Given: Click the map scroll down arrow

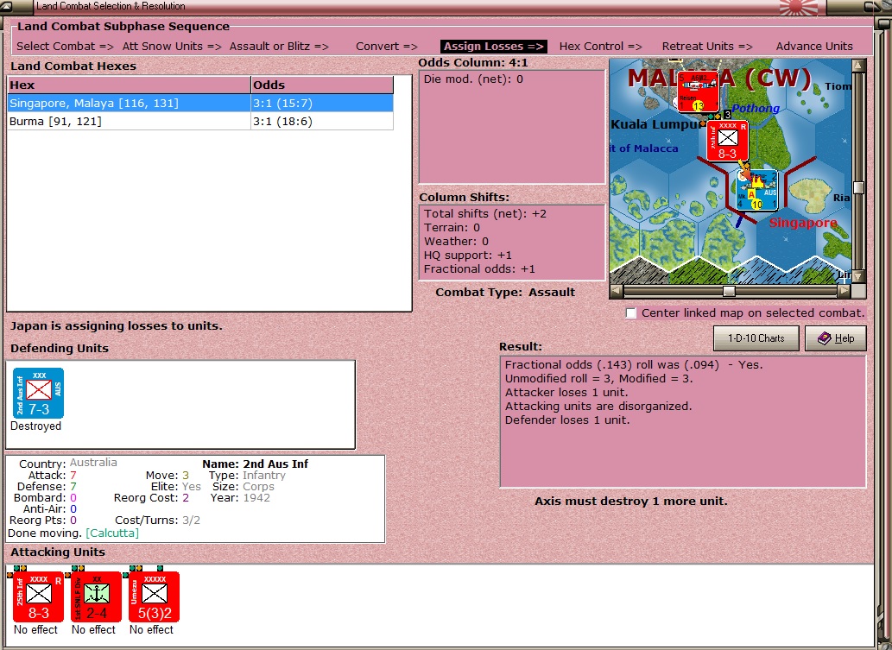Looking at the screenshot, I should [858, 276].
